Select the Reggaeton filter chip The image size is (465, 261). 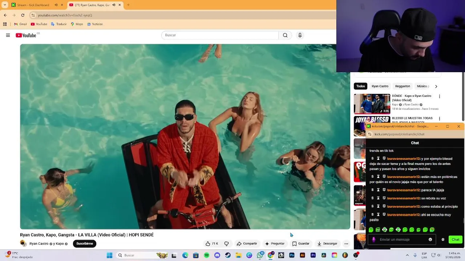pyautogui.click(x=403, y=86)
